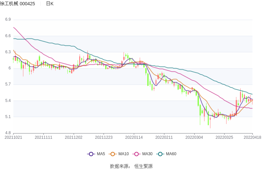Viewport: 263px width, 170px height.
Task: Hide the MA10 series via its label
Action: click(124, 154)
